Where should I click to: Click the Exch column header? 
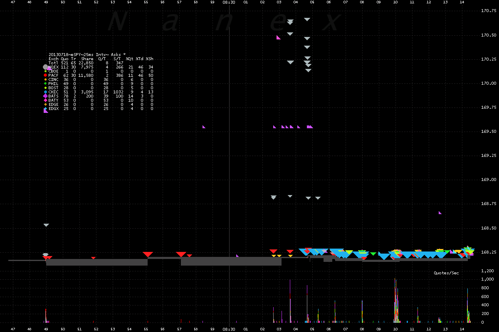(54, 59)
